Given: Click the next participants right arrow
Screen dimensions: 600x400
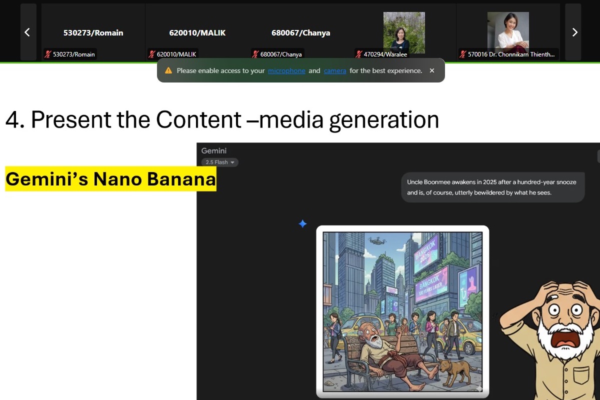Looking at the screenshot, I should click(574, 32).
